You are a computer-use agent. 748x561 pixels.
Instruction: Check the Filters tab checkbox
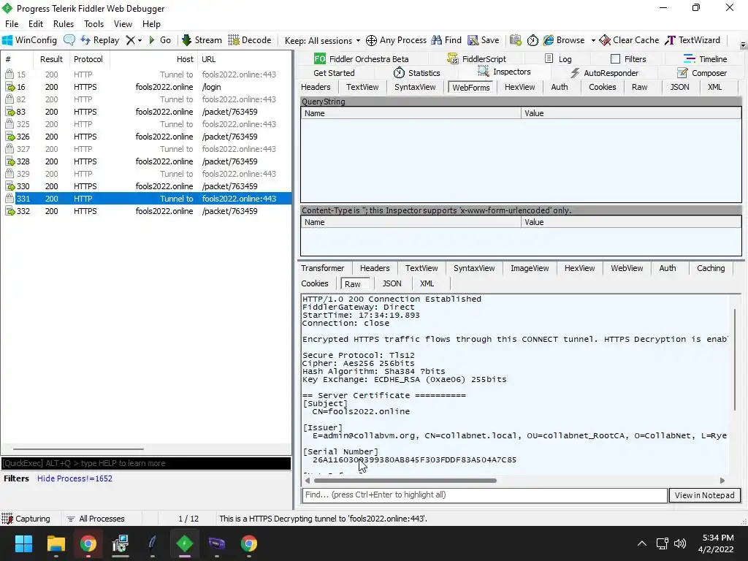coord(615,58)
